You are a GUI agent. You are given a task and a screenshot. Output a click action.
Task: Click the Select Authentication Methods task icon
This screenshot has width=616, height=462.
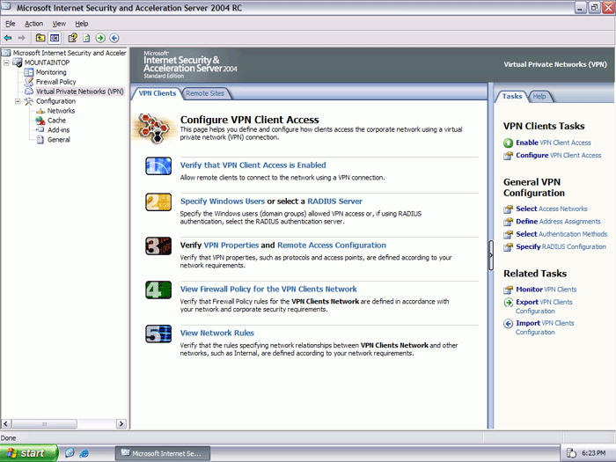coord(508,234)
